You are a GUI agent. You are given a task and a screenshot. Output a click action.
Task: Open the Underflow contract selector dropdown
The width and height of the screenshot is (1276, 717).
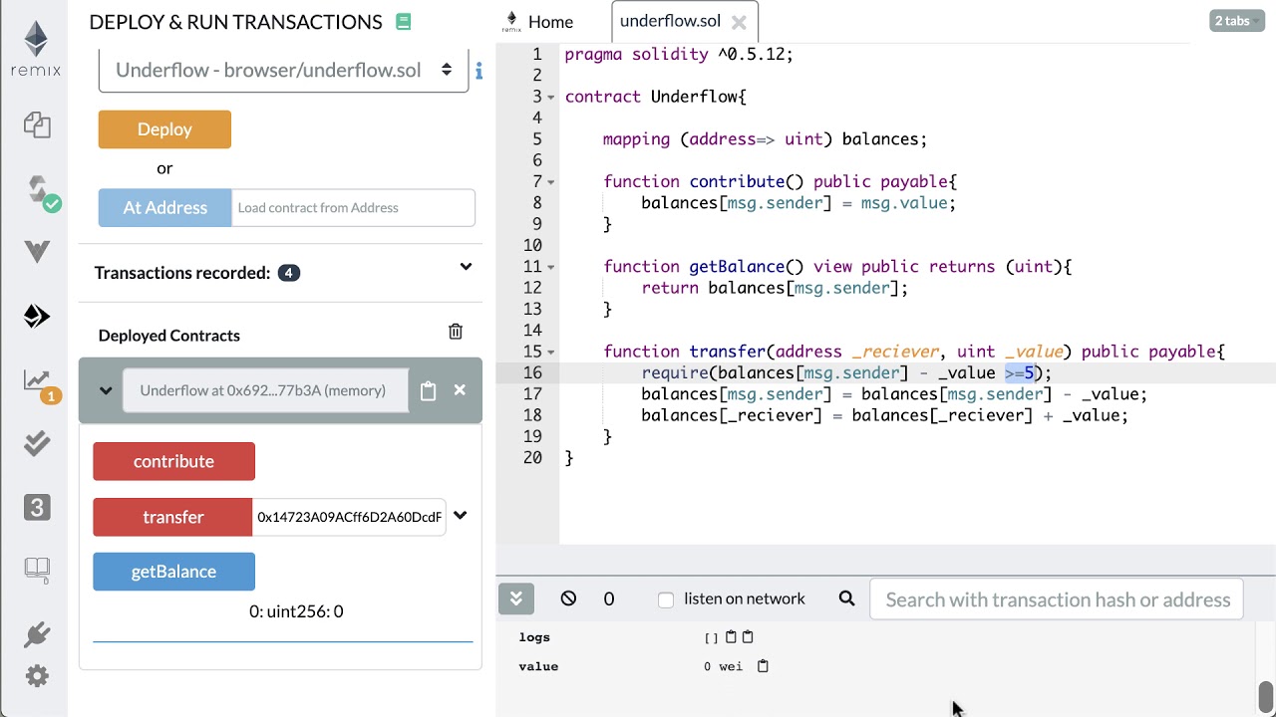tap(283, 70)
